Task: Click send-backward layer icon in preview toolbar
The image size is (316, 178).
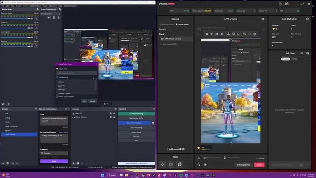Action: (x=238, y=34)
